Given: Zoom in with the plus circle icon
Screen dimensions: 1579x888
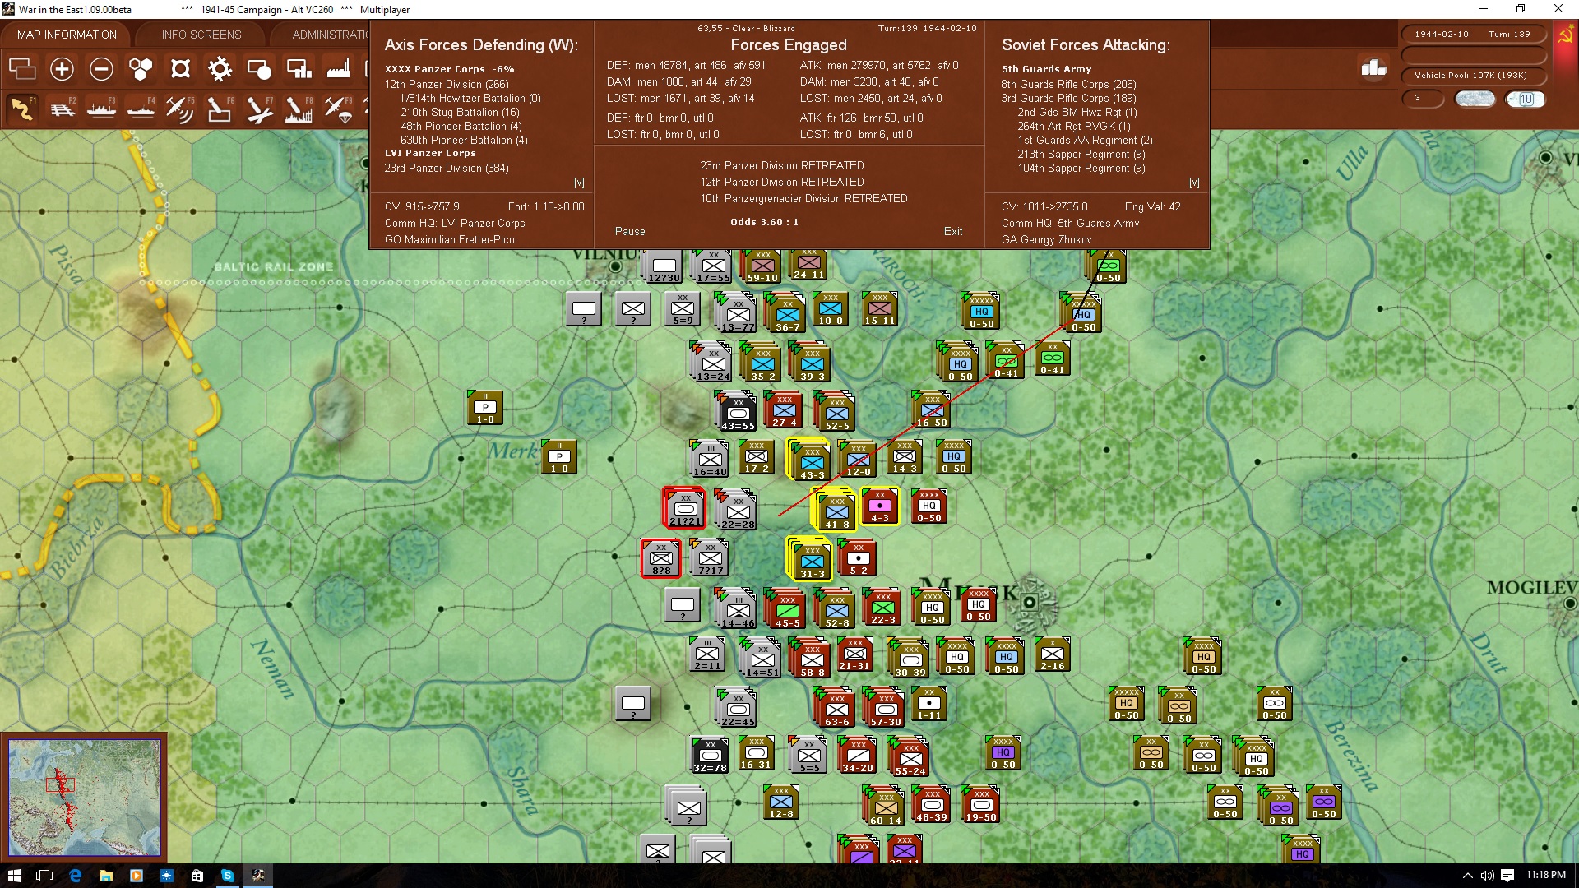Looking at the screenshot, I should pos(62,69).
